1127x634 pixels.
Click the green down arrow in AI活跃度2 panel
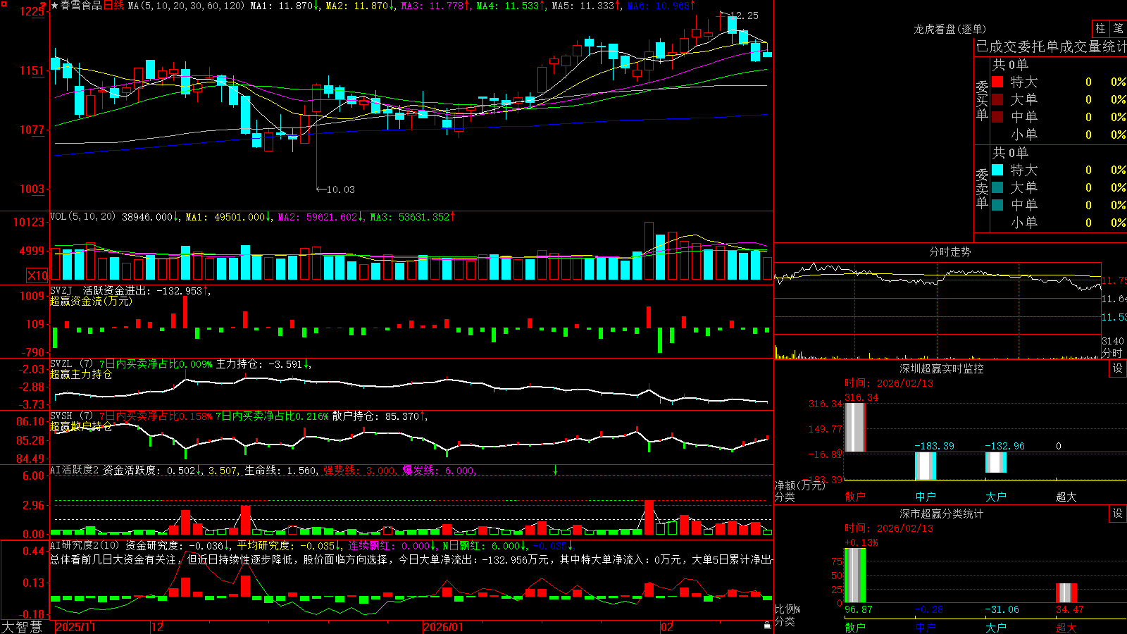point(555,470)
